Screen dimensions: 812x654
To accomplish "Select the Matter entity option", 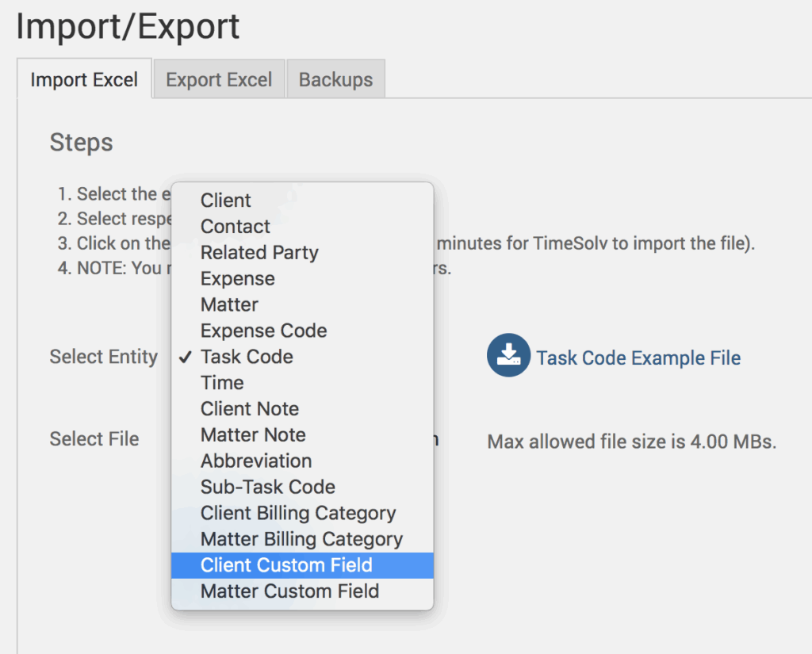I will pos(229,305).
